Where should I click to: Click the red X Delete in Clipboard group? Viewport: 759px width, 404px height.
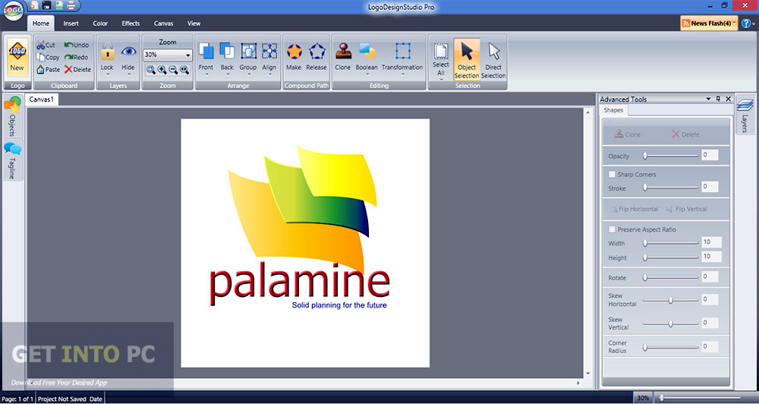click(x=68, y=69)
